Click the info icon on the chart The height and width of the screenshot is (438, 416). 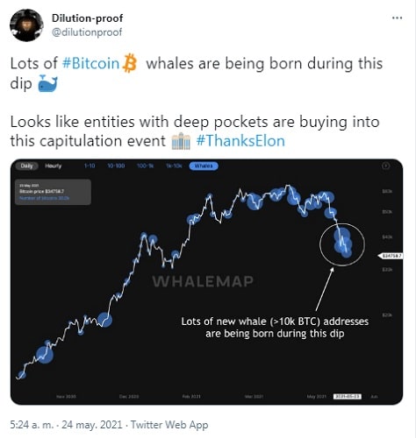[385, 166]
